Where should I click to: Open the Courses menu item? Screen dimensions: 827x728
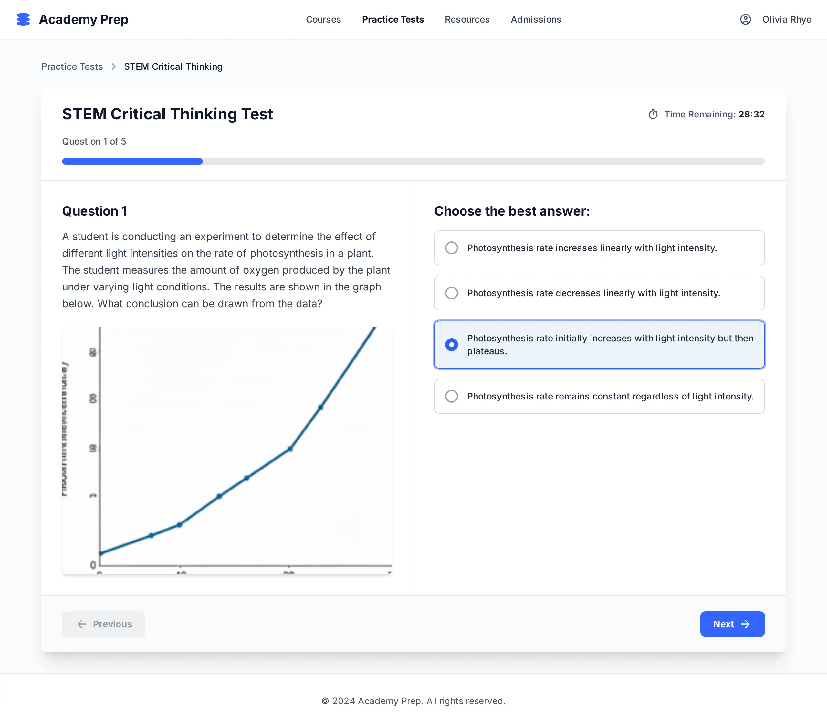[x=323, y=19]
